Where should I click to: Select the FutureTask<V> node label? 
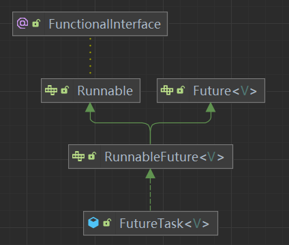[164, 223]
